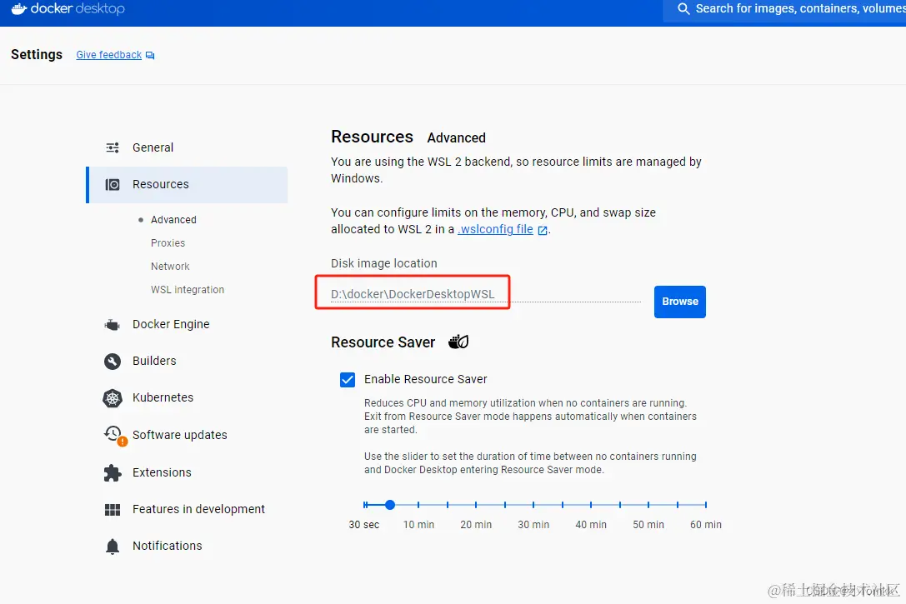Select the Advanced sub-item under Resources
The height and width of the screenshot is (604, 906).
coord(173,220)
